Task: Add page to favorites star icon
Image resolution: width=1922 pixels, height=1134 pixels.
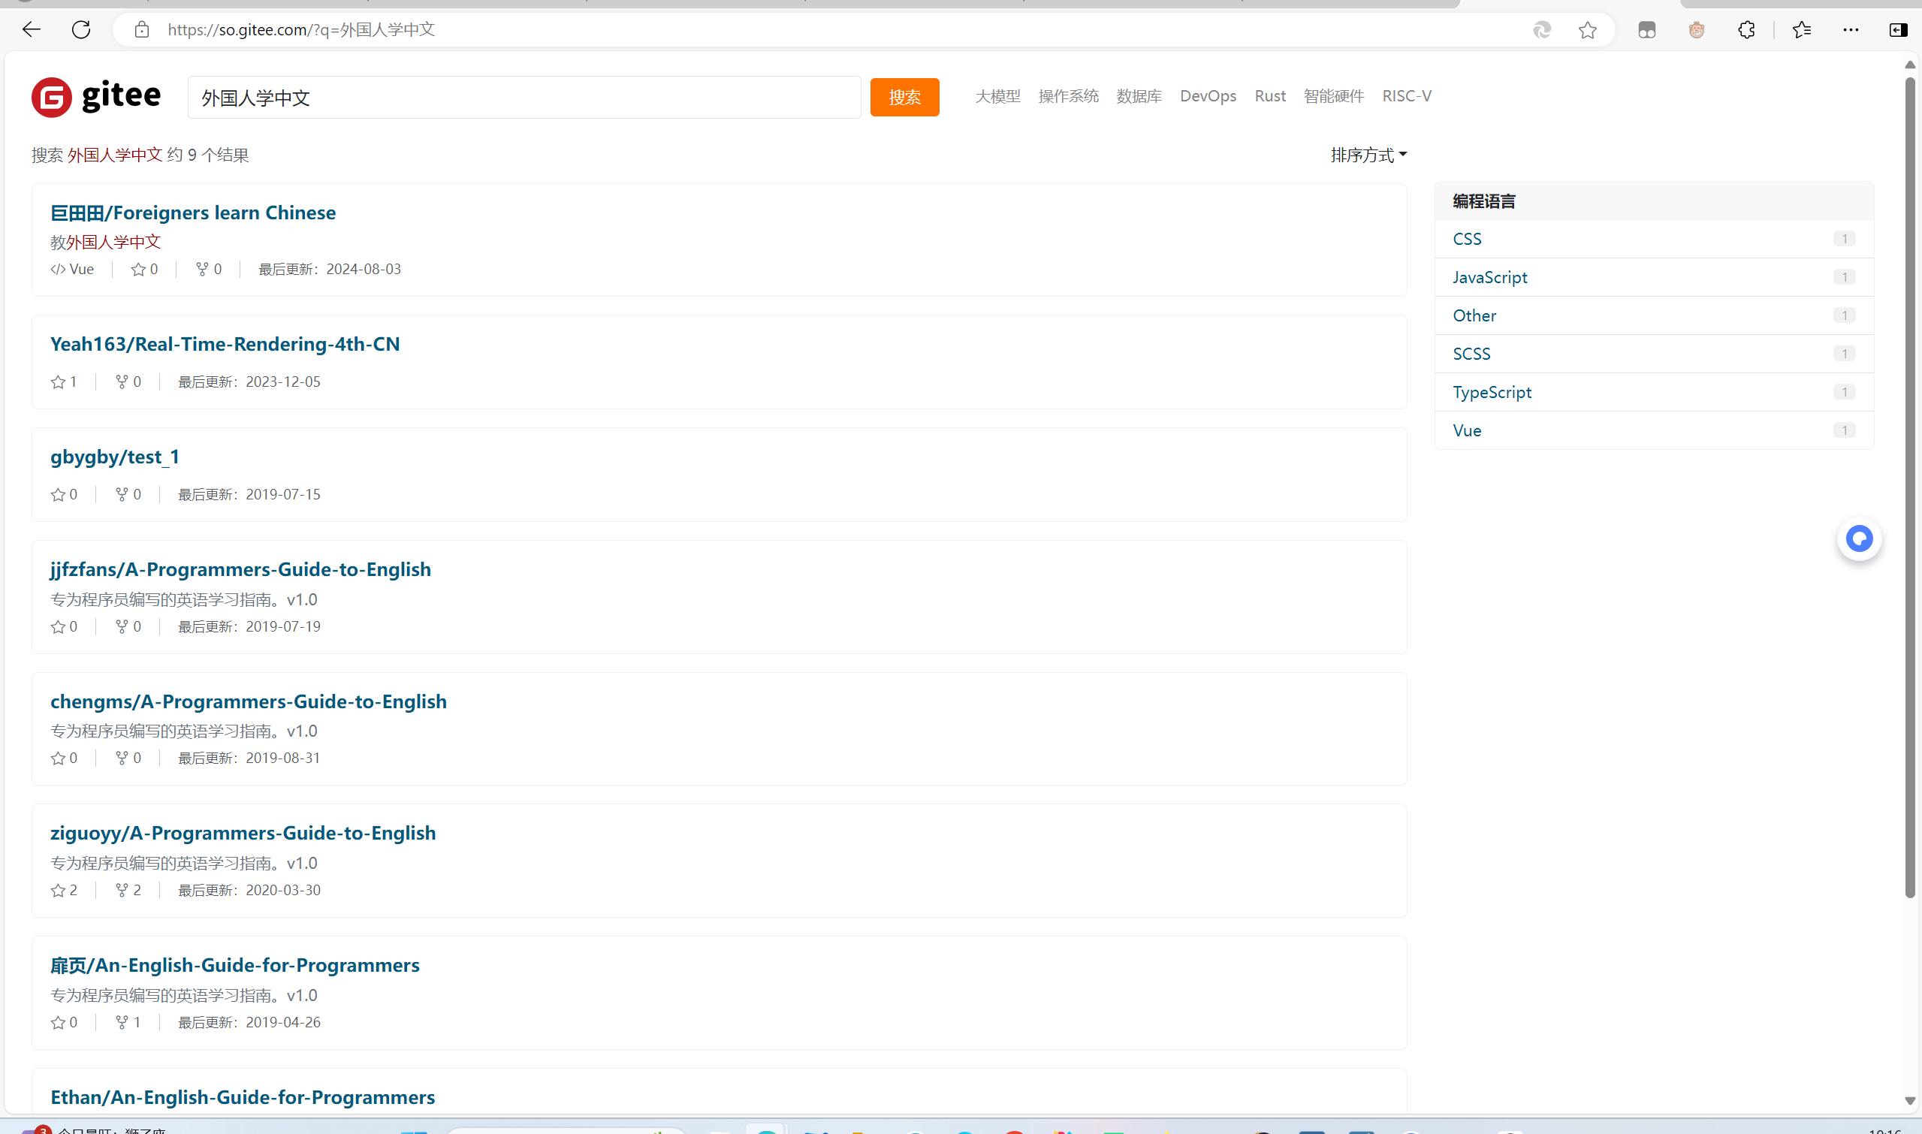Action: coord(1587,30)
